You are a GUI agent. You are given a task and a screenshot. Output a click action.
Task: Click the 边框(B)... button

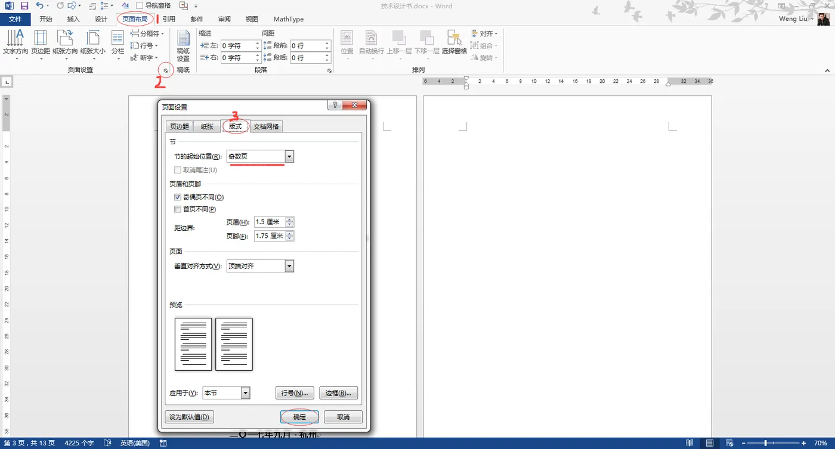[x=338, y=393]
